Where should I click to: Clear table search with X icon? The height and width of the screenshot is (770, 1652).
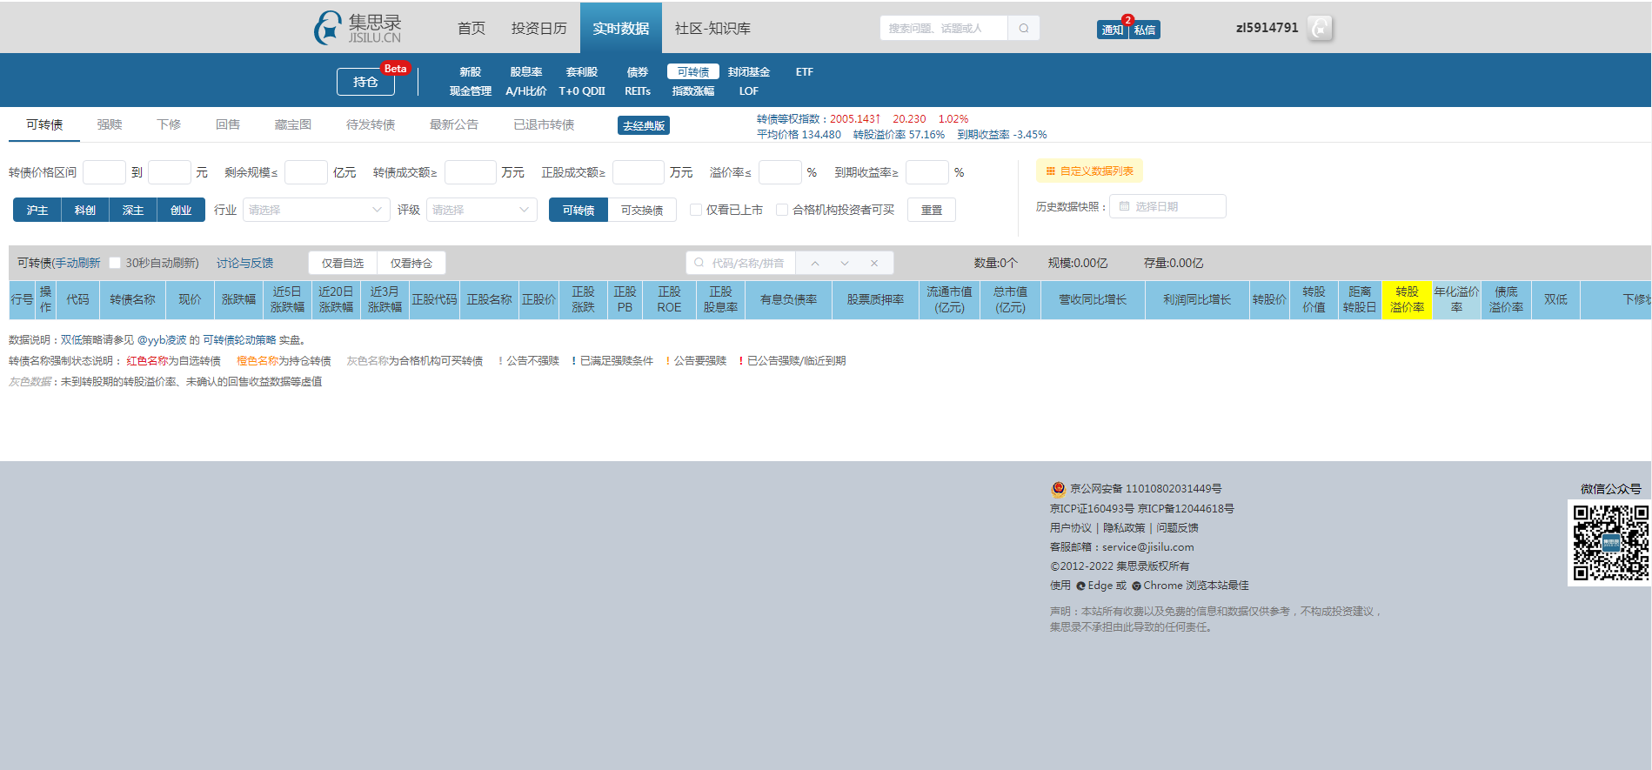point(874,263)
